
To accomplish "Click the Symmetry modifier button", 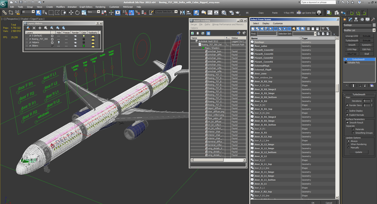I will click(367, 45).
